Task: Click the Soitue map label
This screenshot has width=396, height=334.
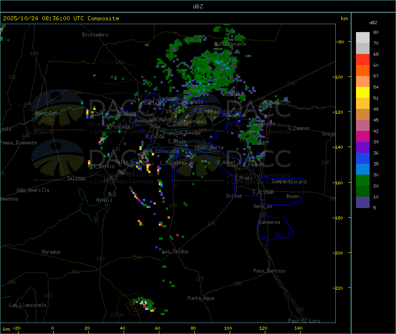Action: 234,196
